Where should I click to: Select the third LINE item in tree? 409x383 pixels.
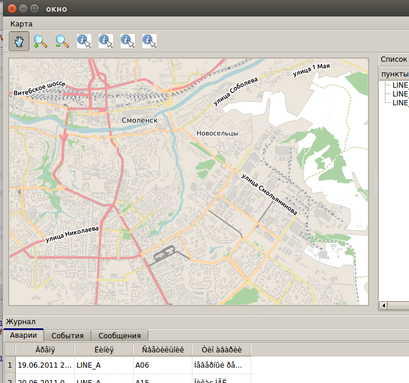(400, 102)
